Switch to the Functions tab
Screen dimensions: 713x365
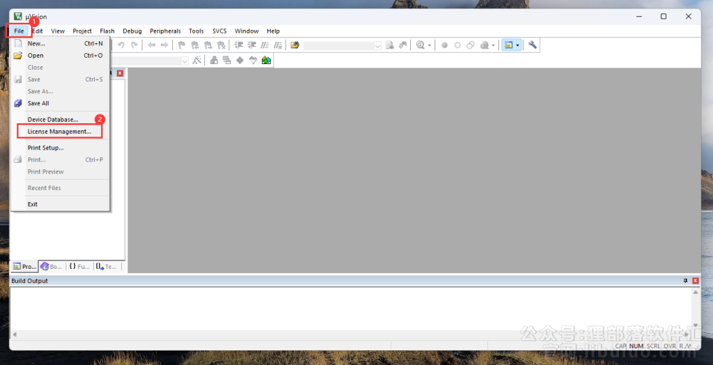[x=79, y=266]
